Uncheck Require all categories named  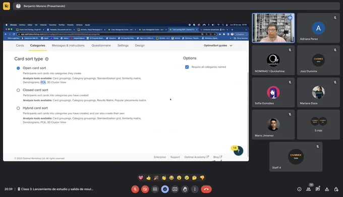187,67
